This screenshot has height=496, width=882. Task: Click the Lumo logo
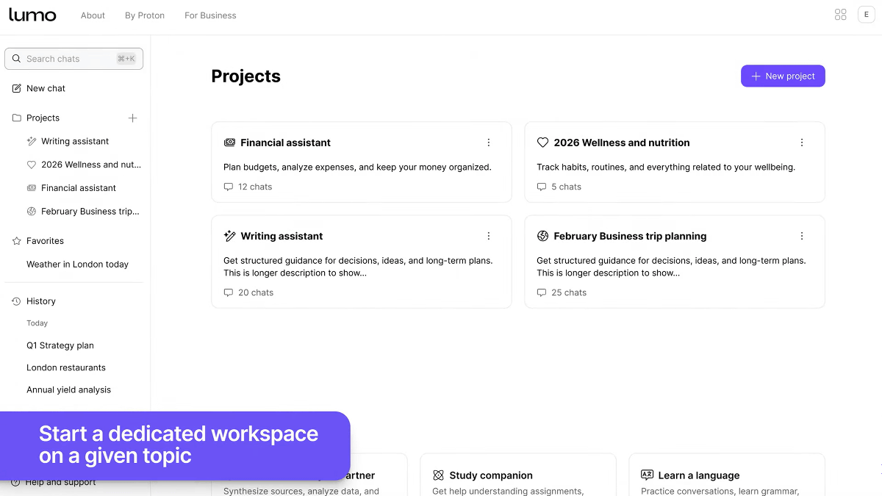coord(32,15)
